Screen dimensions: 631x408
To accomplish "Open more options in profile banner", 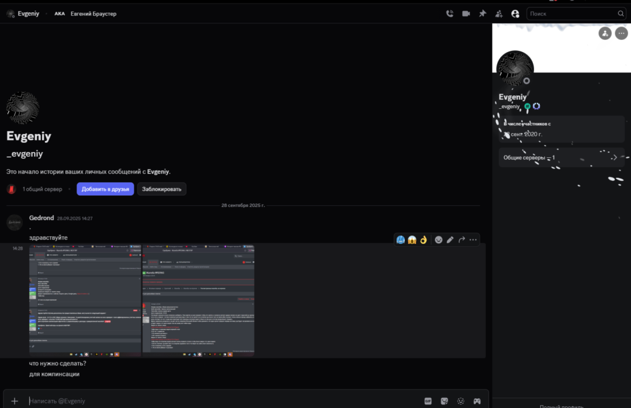I will tap(620, 33).
